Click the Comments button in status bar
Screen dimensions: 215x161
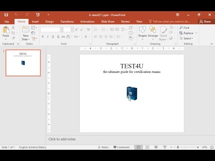[121, 147]
